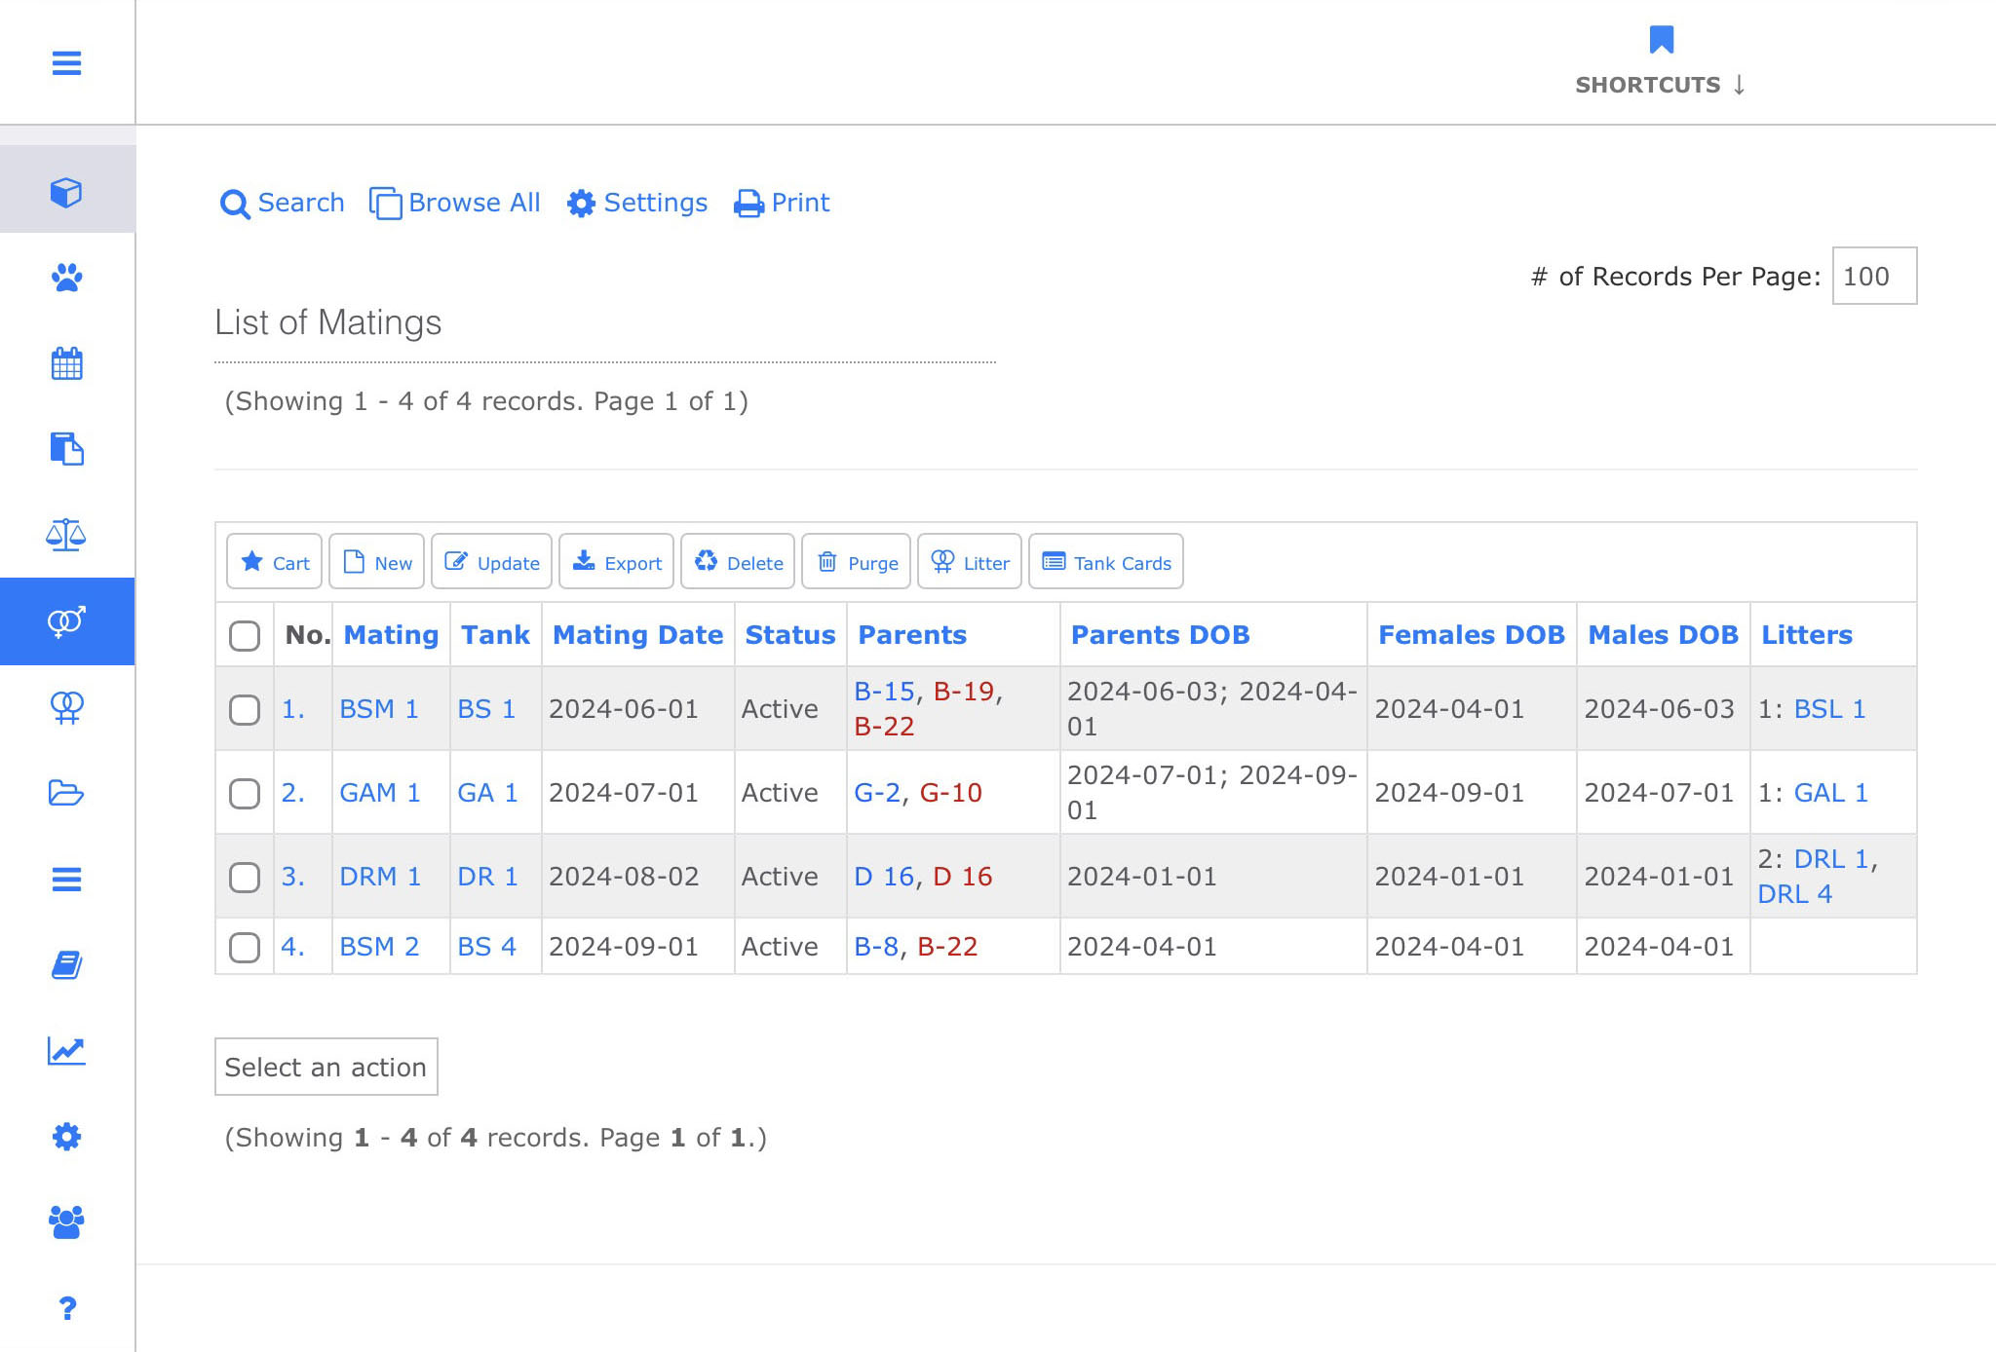Sort by Litters column header
The width and height of the screenshot is (1996, 1352).
[1807, 635]
